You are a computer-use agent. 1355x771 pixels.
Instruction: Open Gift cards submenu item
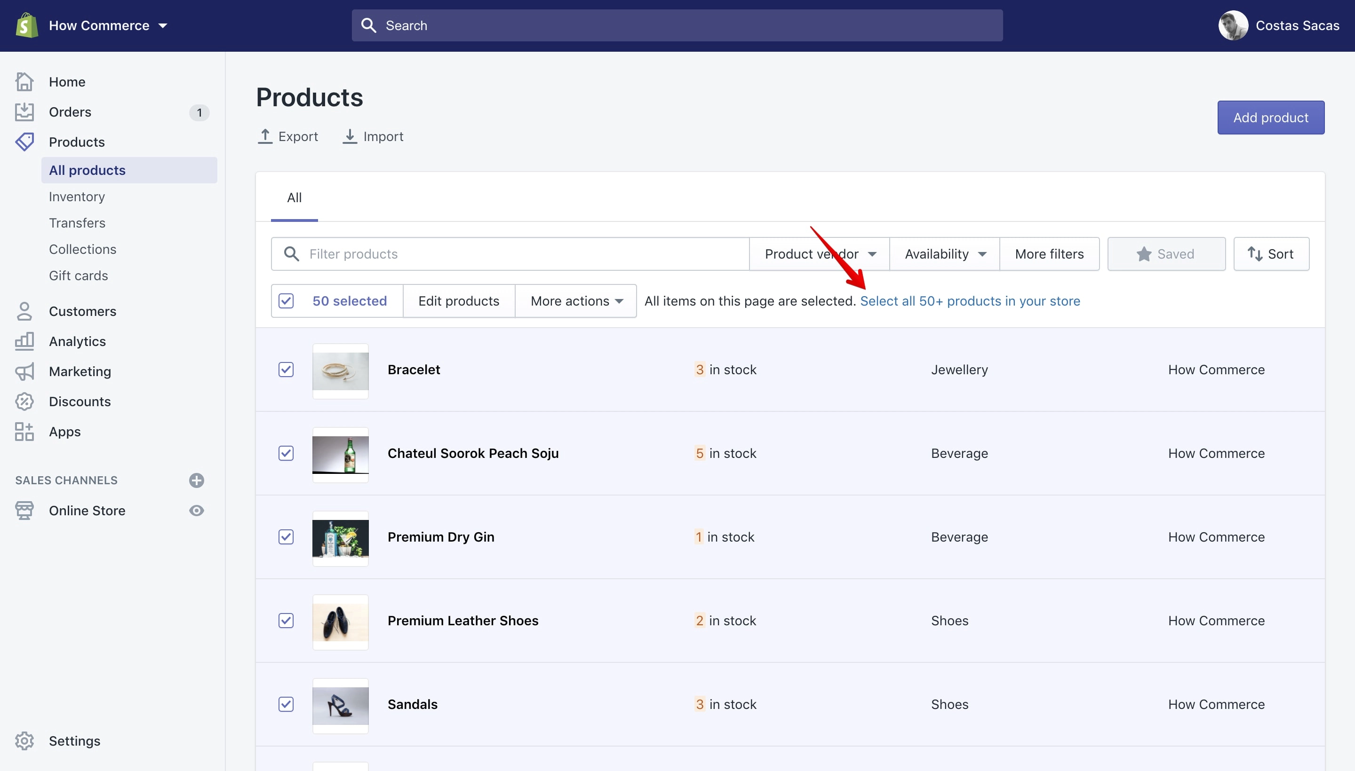(79, 275)
